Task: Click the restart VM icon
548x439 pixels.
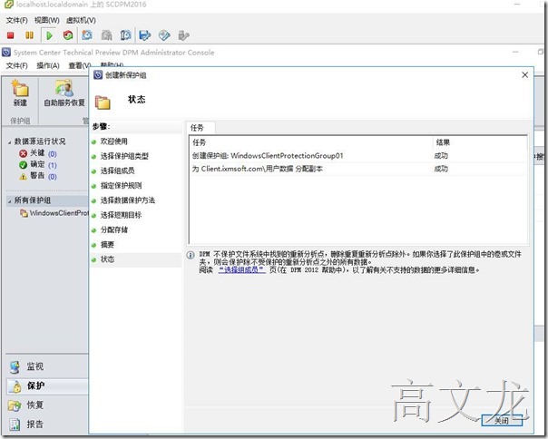Action: tap(68, 35)
